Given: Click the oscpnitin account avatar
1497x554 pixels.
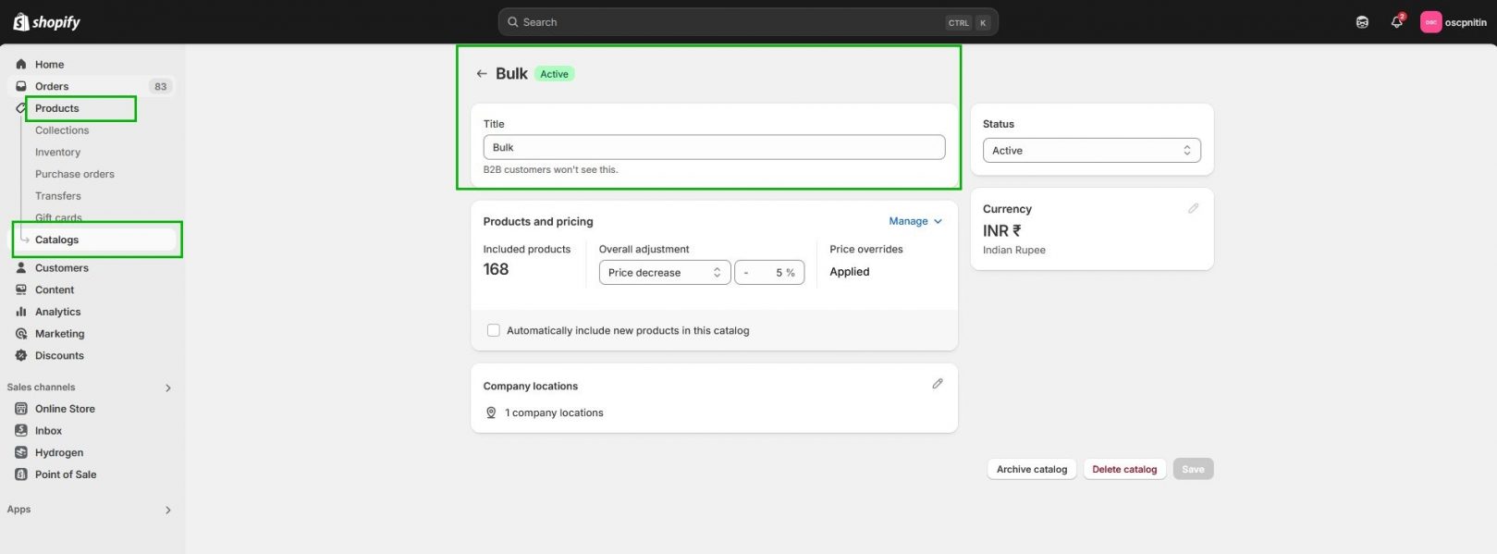Looking at the screenshot, I should (x=1430, y=22).
